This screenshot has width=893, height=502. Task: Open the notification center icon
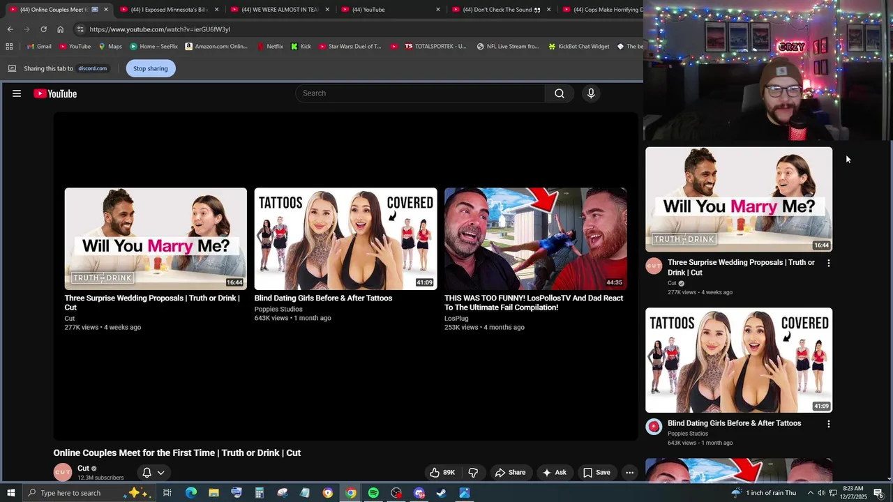pos(878,493)
